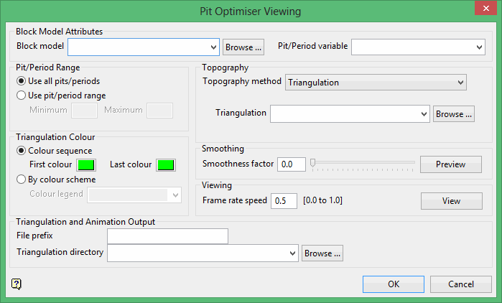
Task: Select Use pit/period range option
Action: [x=21, y=95]
